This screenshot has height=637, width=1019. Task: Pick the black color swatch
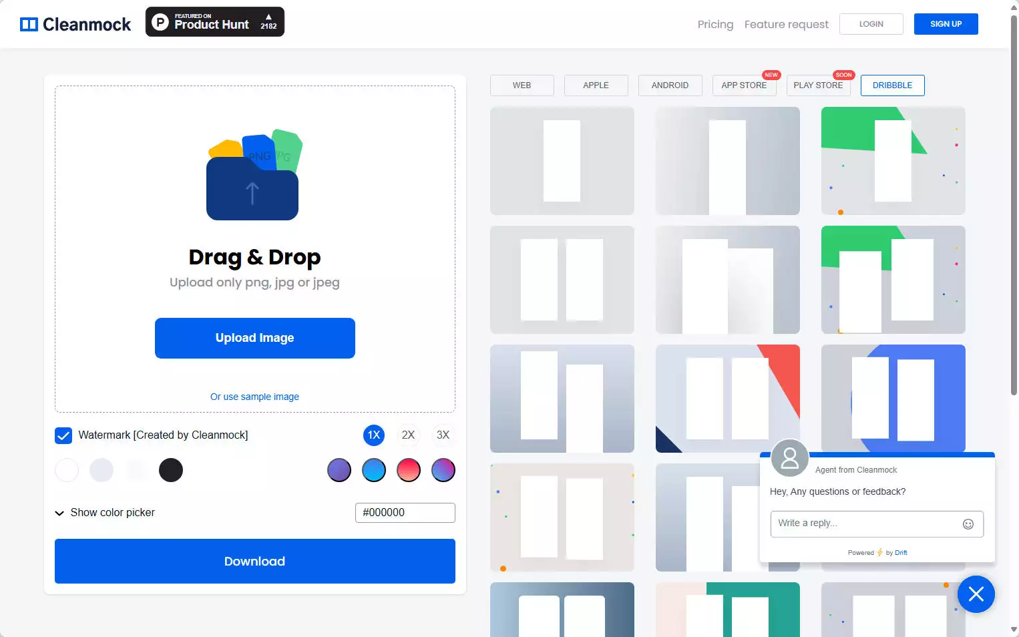click(x=171, y=470)
